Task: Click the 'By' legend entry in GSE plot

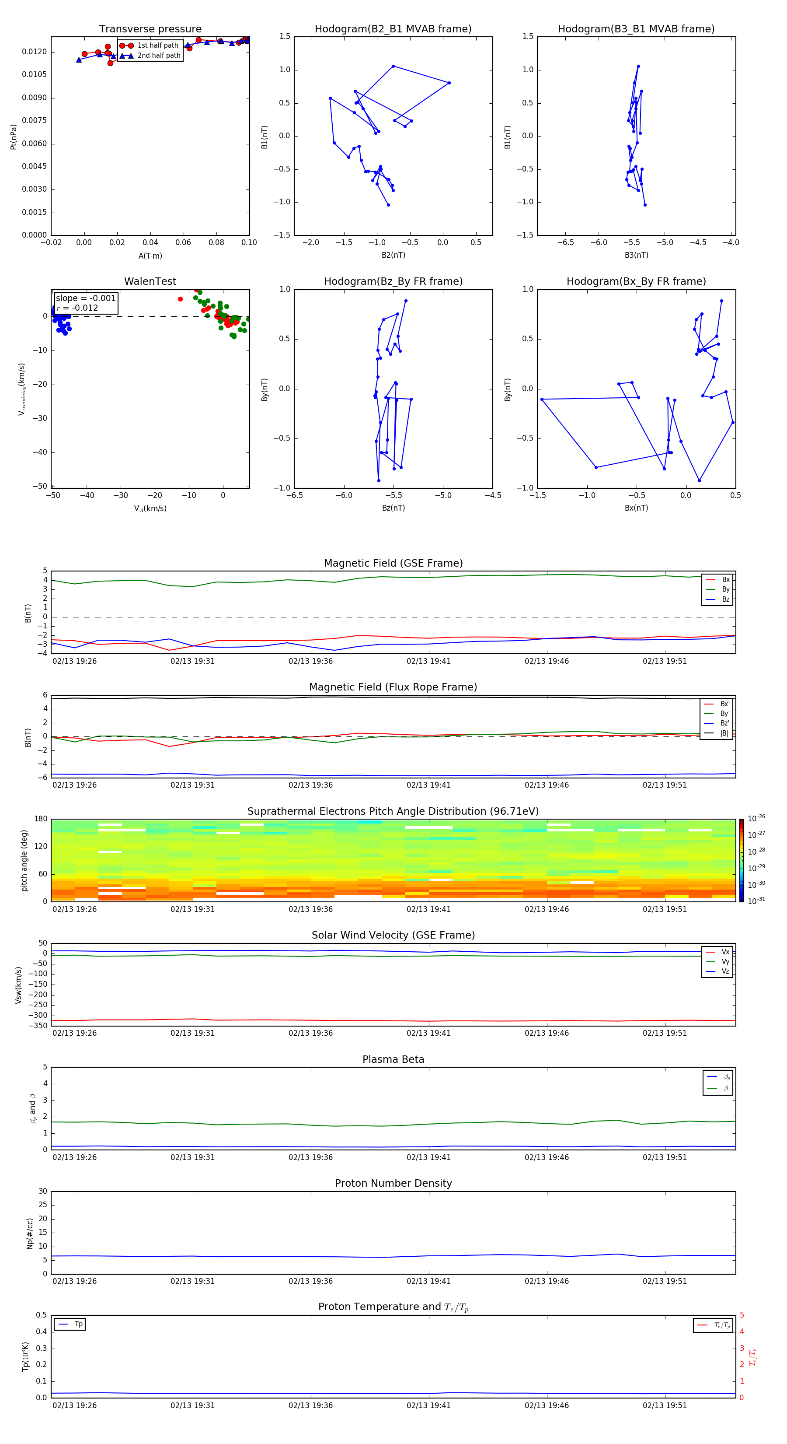Action: click(718, 589)
